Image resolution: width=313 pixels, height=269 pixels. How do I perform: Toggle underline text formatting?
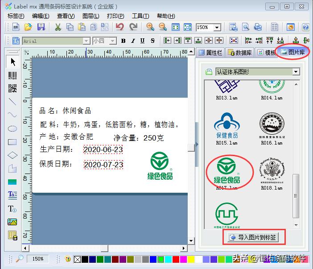pyautogui.click(x=142, y=41)
